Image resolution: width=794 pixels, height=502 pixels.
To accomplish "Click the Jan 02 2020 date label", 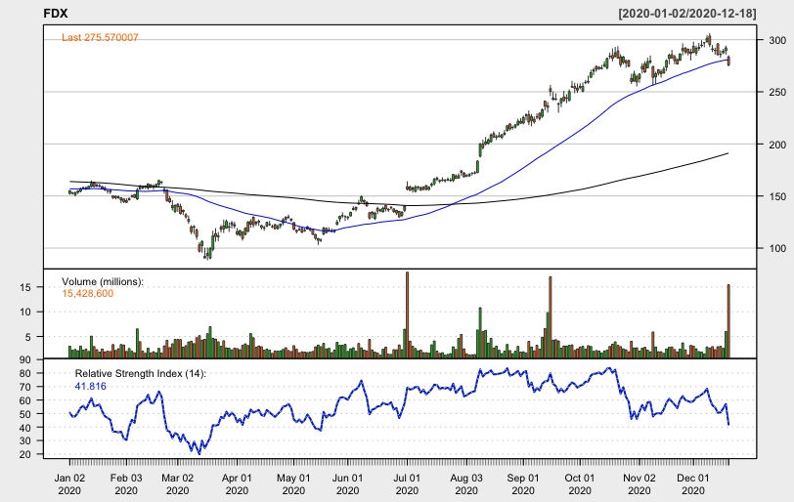I will point(69,483).
